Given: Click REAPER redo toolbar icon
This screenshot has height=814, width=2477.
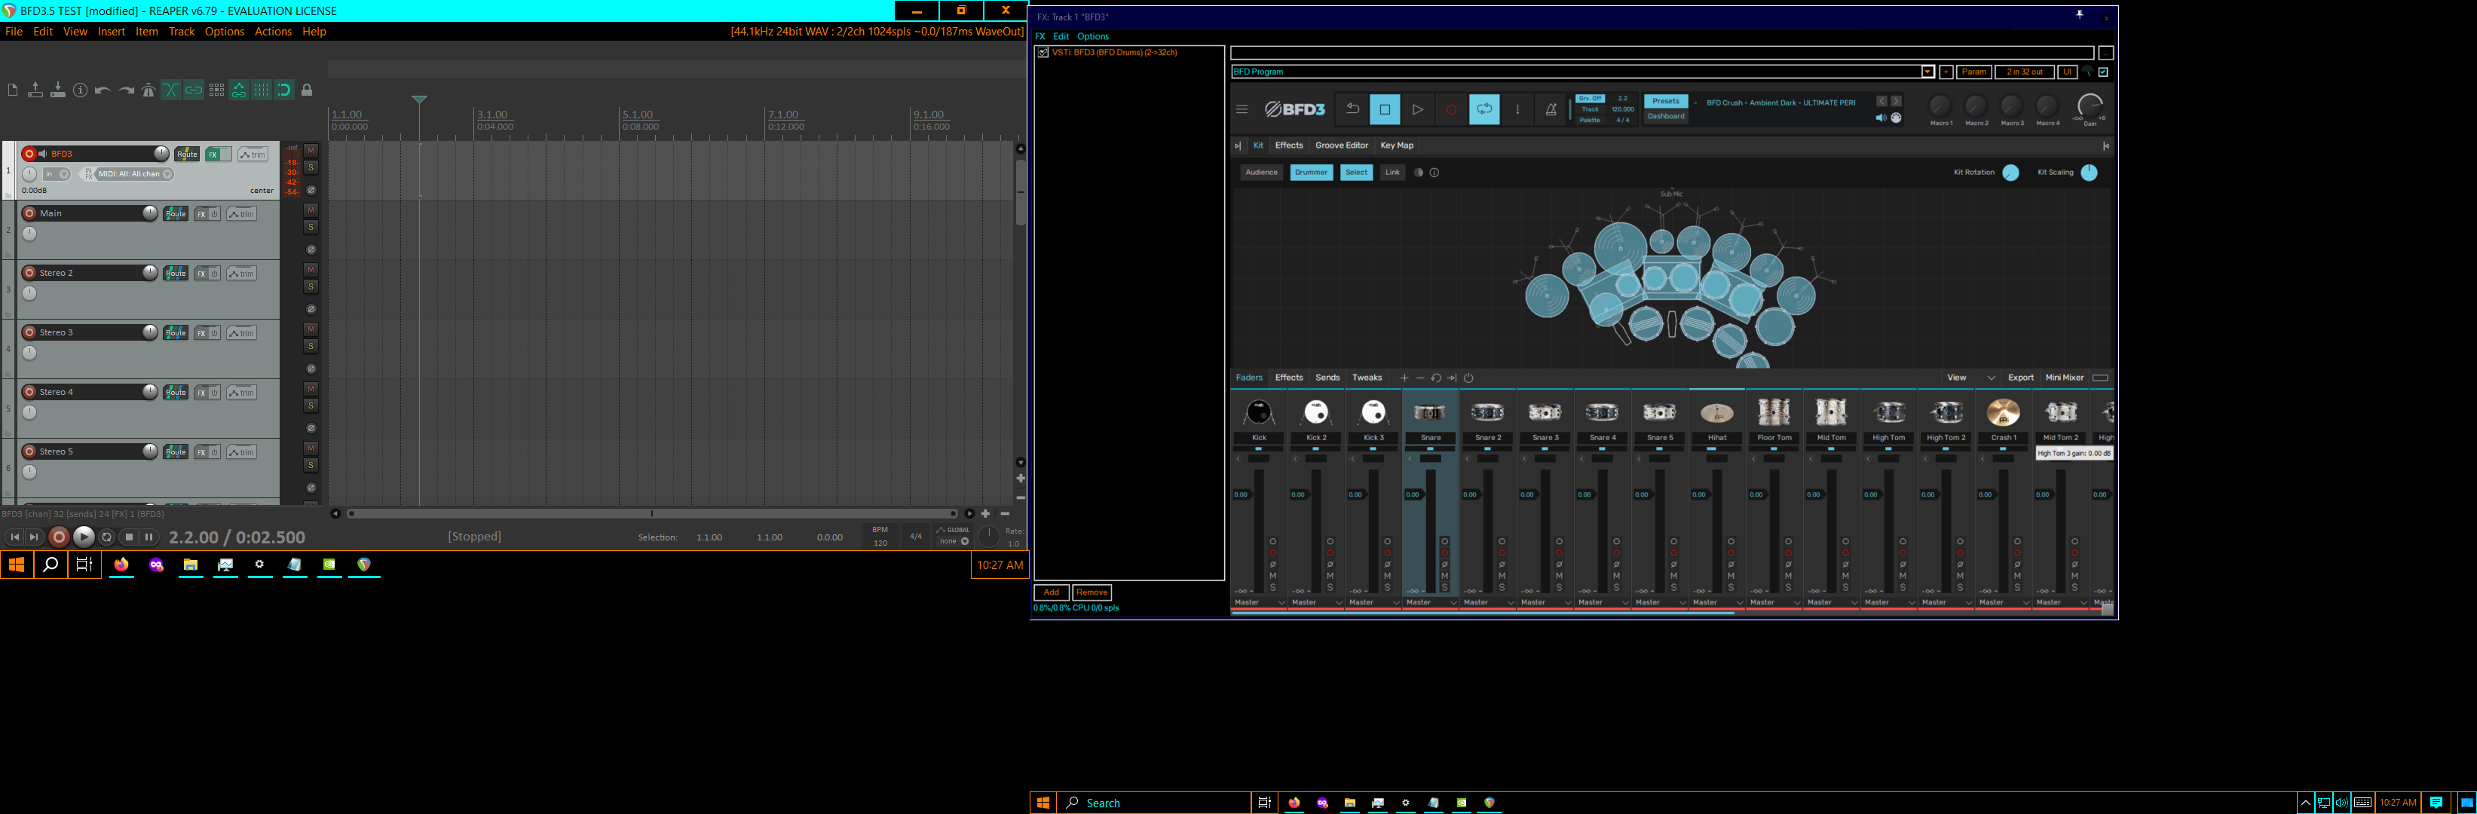Looking at the screenshot, I should [126, 90].
